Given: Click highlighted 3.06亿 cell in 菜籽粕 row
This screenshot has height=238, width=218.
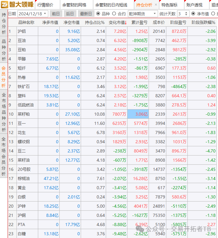Looking at the screenshot, I should 138,114.
